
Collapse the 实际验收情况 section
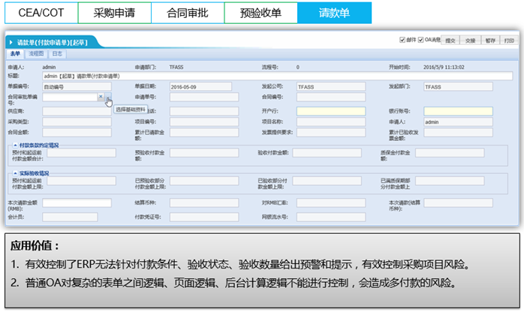pyautogui.click(x=15, y=173)
